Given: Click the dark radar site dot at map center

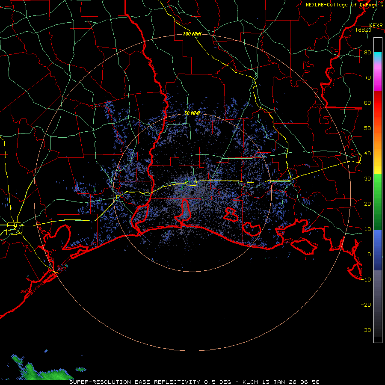Looking at the screenshot, I should coord(192,193).
